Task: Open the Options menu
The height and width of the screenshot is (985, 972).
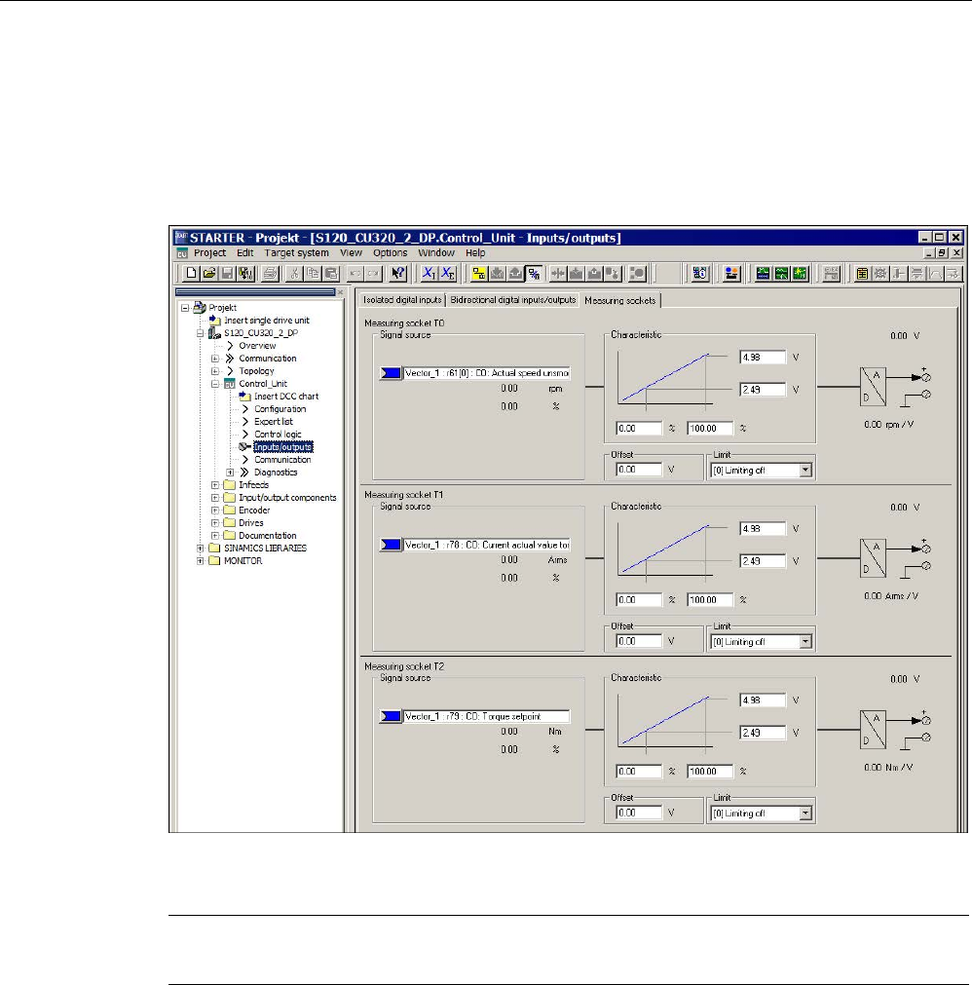Action: pyautogui.click(x=390, y=252)
